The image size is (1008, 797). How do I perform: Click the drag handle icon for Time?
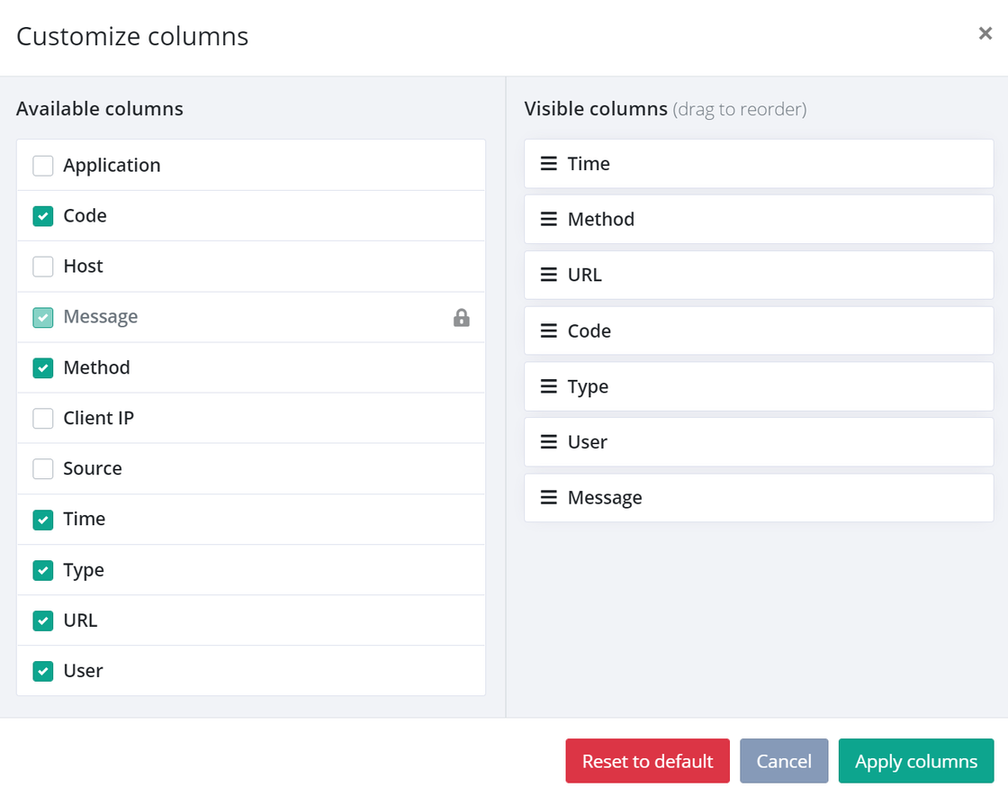(548, 163)
